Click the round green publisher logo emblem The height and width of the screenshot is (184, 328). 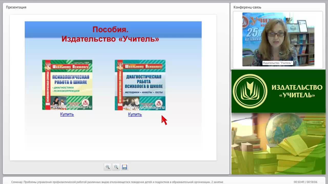click(x=250, y=91)
